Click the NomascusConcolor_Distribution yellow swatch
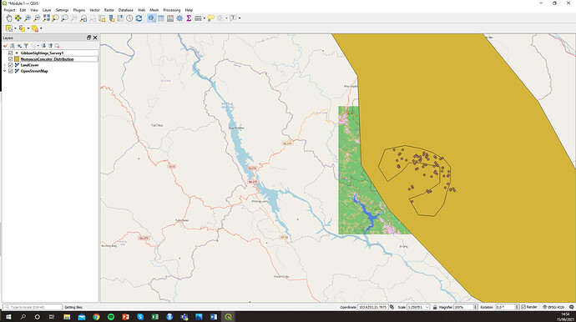 (x=17, y=58)
